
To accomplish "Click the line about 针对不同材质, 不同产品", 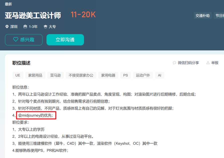I will 93,108.
